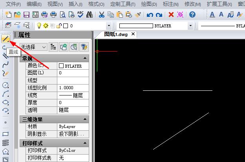The image size is (245, 162).
Task: Open the layer dropdown arrow
Action: 109,26
